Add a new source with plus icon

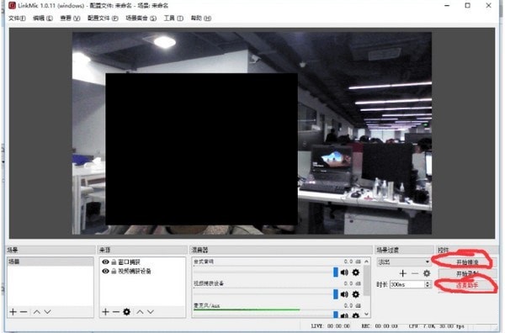pyautogui.click(x=105, y=312)
